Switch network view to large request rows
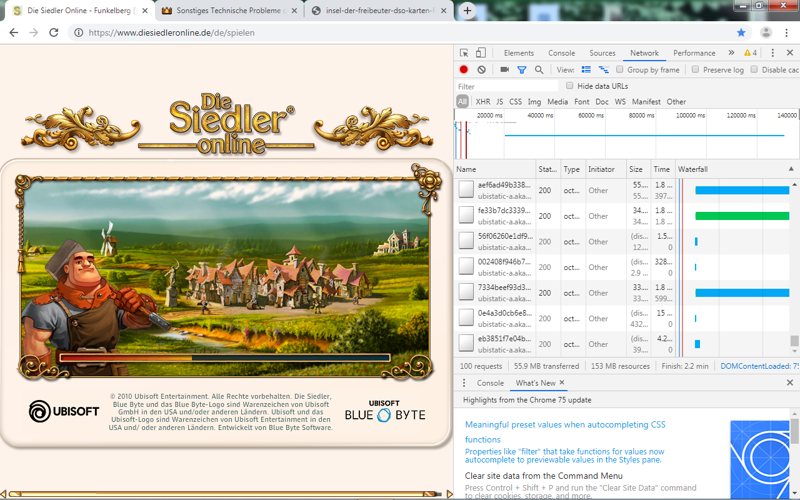Viewport: 800px width, 500px height. (586, 69)
